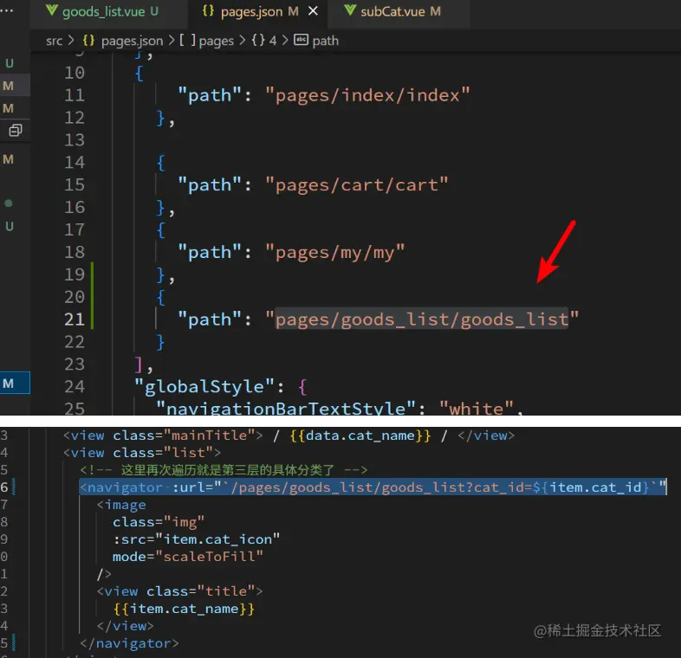Click the mode="scaleToFill" attribute
Screen dimensions: 681x658
[188, 557]
